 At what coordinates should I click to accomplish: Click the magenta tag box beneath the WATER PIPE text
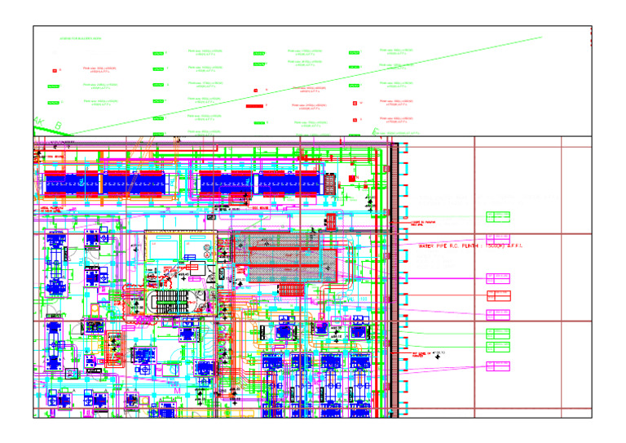pyautogui.click(x=498, y=278)
